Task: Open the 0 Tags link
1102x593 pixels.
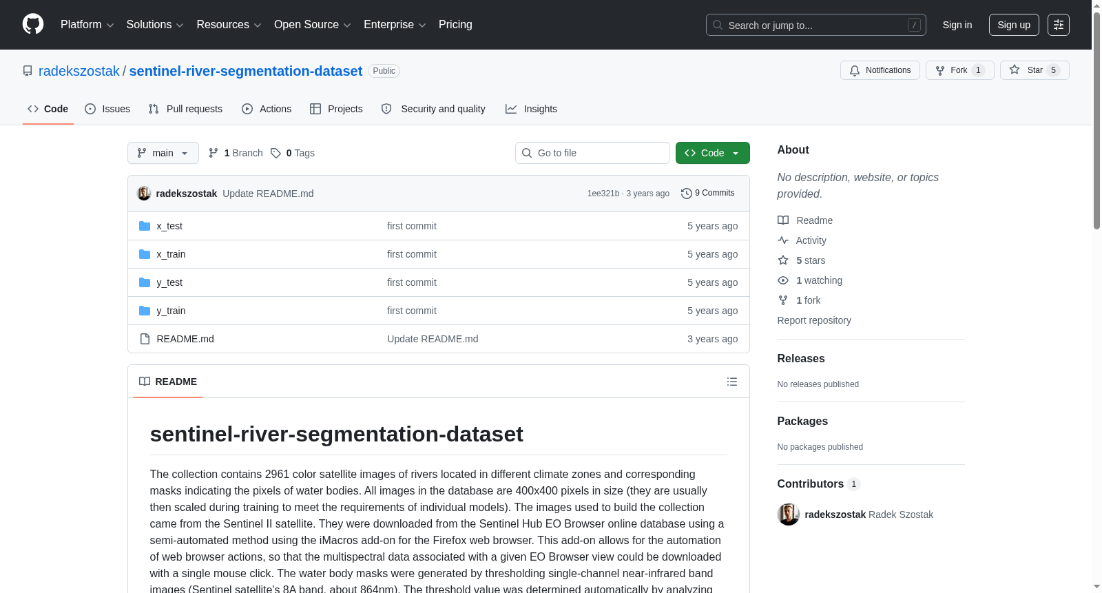Action: (x=293, y=153)
